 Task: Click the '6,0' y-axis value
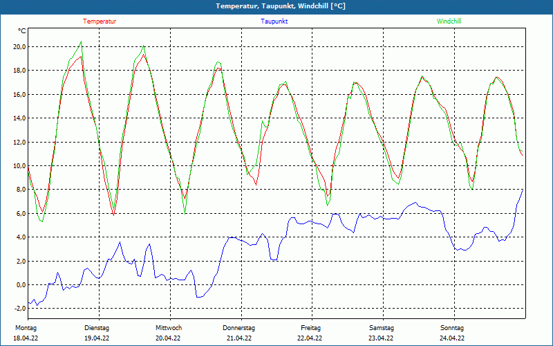(20, 213)
